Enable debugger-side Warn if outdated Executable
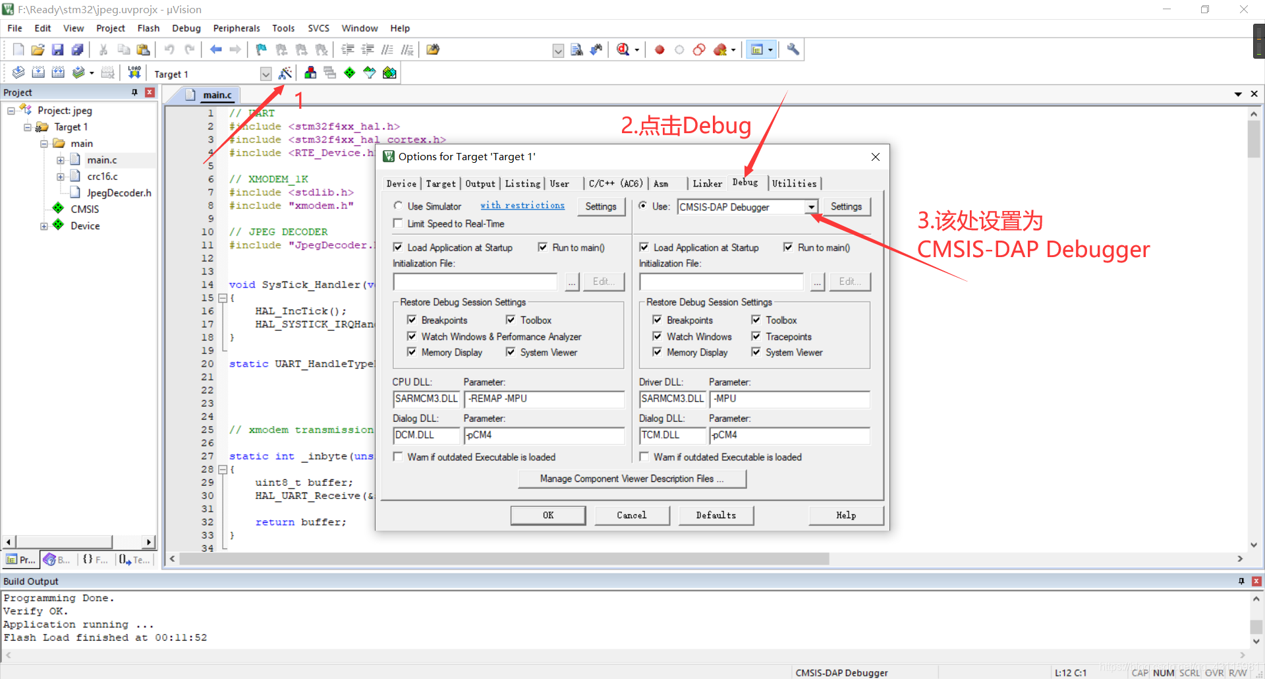1265x679 pixels. 644,457
